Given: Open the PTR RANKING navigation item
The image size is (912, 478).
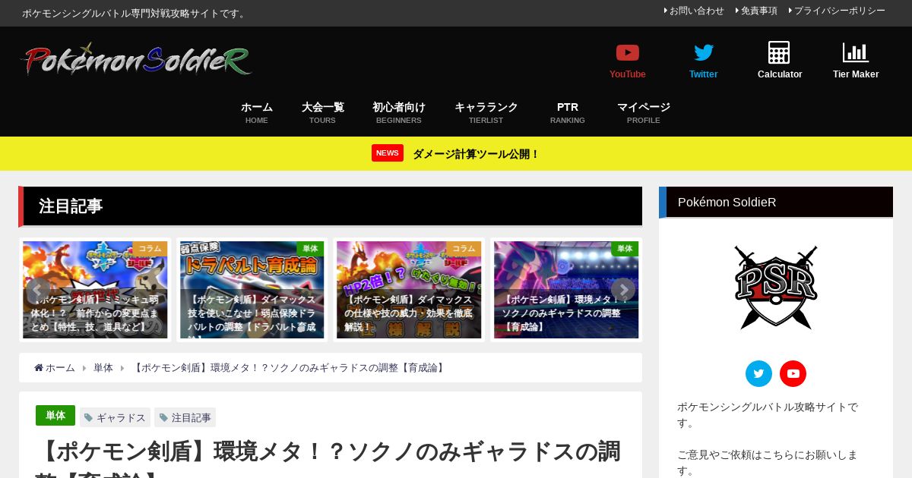Looking at the screenshot, I should 568,112.
